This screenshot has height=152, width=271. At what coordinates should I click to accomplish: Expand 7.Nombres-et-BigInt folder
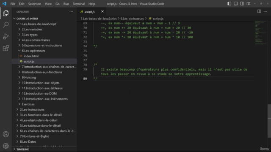44,136
